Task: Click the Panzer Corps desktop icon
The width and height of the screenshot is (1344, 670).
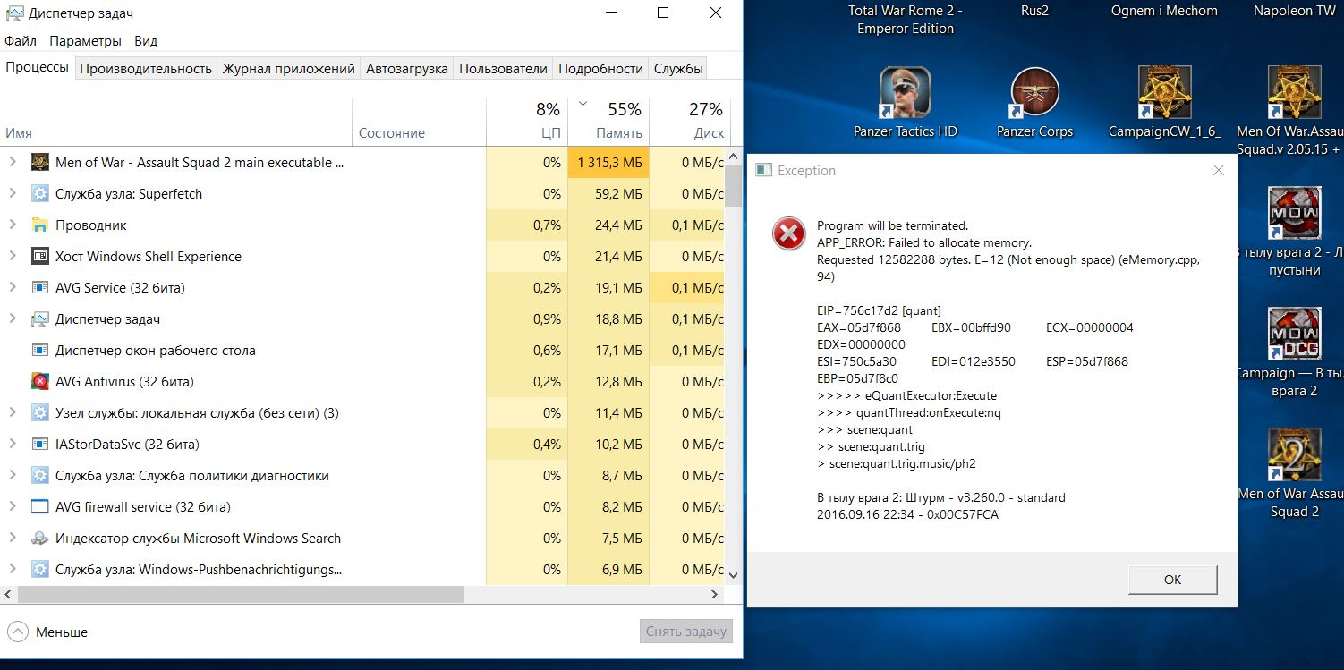Action: click(x=1035, y=92)
